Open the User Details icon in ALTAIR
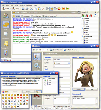The image size is (101, 110). (37, 57)
